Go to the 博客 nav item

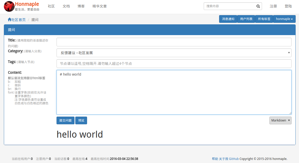click(x=81, y=6)
